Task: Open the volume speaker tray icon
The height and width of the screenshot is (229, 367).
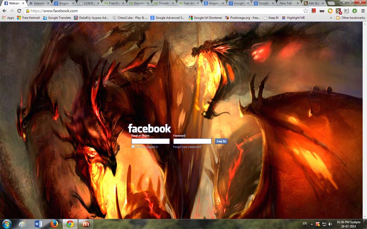Action: pyautogui.click(x=330, y=224)
